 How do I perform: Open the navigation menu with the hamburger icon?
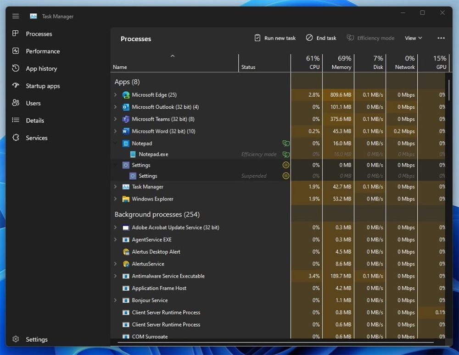click(15, 16)
